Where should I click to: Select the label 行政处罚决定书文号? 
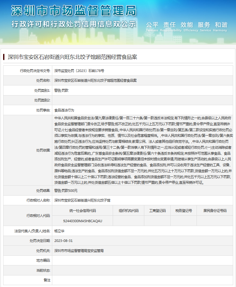[x=35, y=71]
